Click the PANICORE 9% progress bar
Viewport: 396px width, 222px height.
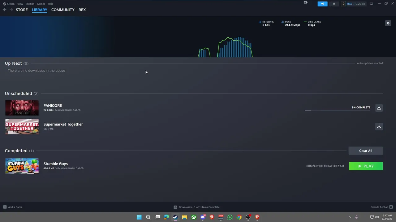(338, 110)
